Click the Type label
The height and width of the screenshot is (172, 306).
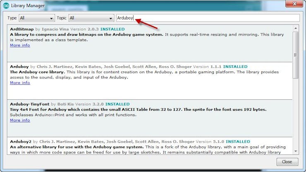tap(12, 18)
